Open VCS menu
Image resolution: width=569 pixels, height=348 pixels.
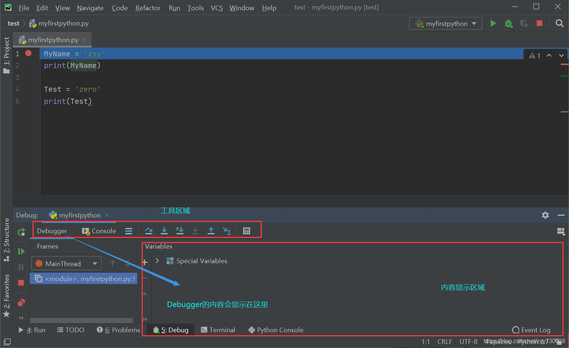point(217,8)
